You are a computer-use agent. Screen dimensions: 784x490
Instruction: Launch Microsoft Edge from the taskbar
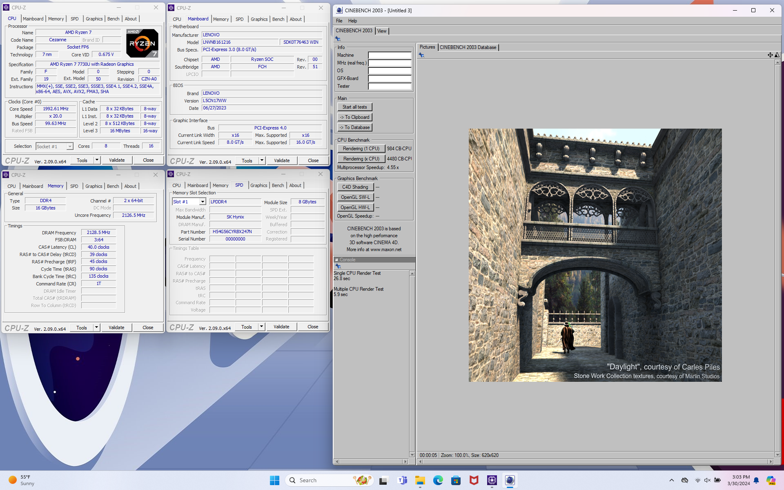click(438, 480)
